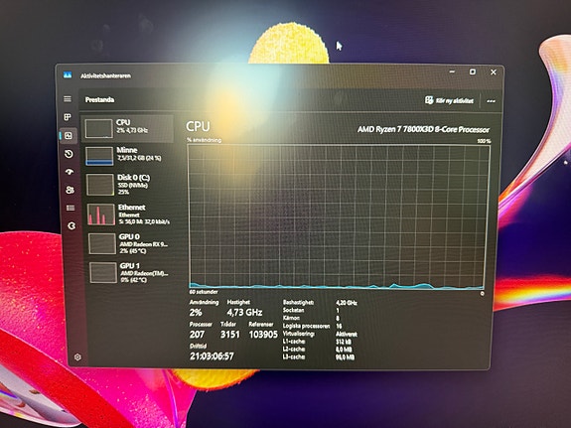571x428 pixels.
Task: Click the '3151' threads value
Action: tap(230, 334)
